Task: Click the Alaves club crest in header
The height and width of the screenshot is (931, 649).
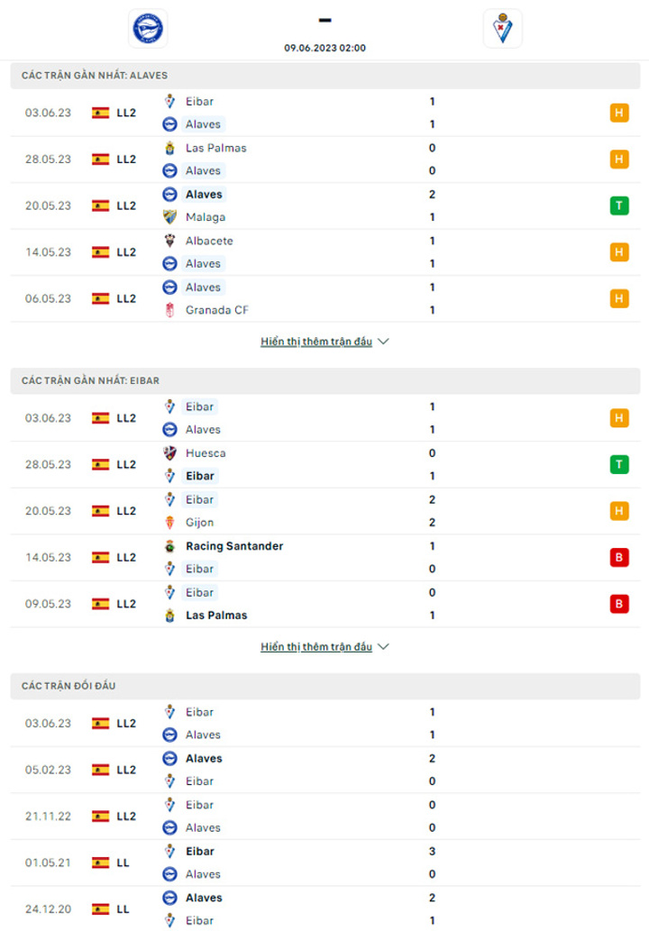Action: (x=148, y=28)
